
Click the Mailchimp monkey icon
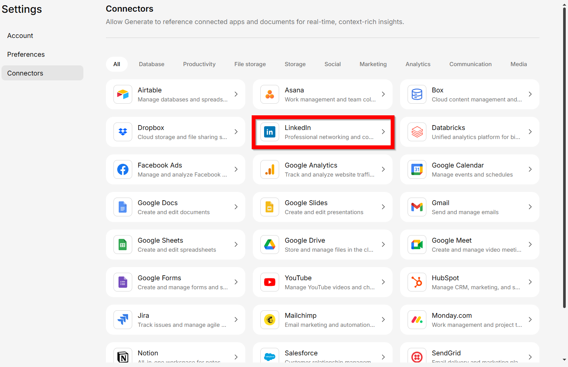pyautogui.click(x=270, y=320)
